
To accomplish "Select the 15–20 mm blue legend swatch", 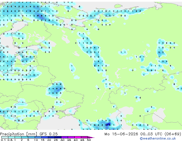I will coord(44,137).
